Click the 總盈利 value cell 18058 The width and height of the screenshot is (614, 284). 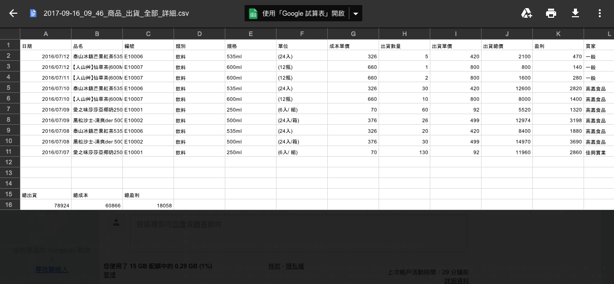(148, 205)
